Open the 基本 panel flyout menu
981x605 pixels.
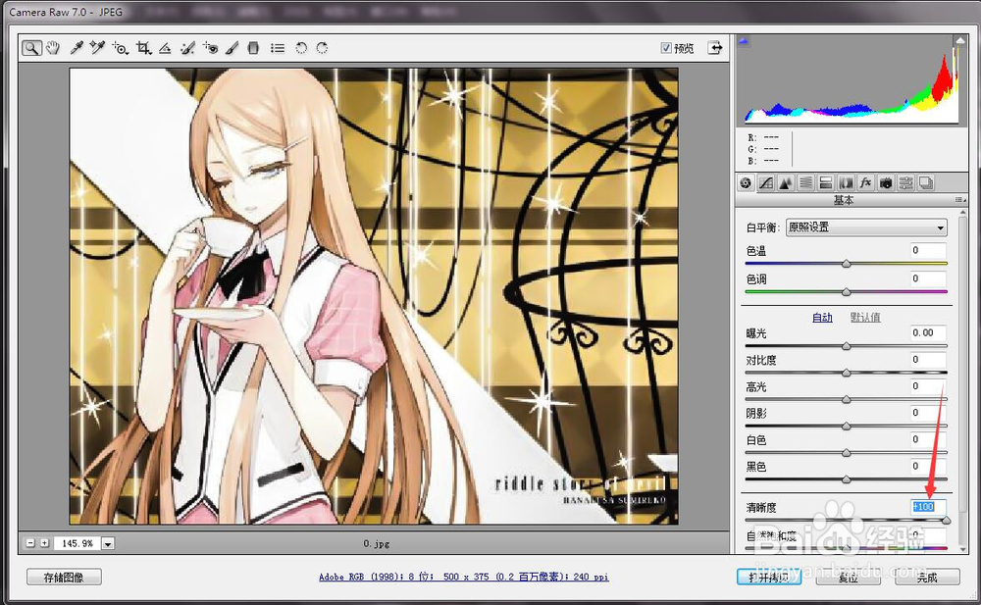tap(959, 200)
